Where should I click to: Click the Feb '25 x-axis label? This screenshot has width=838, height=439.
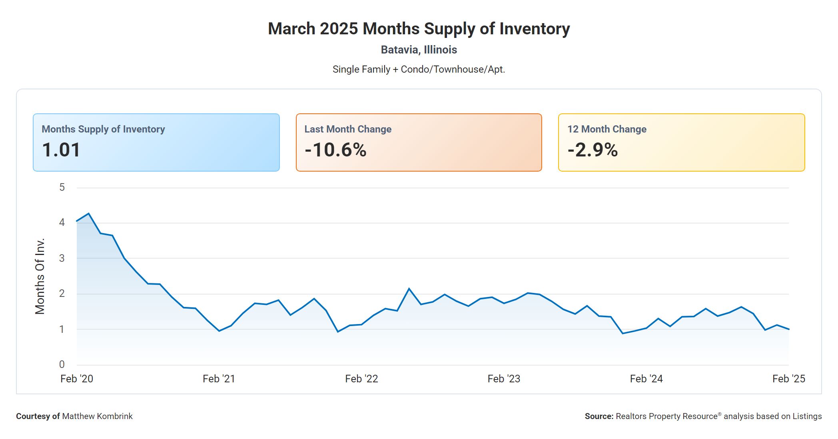(788, 379)
